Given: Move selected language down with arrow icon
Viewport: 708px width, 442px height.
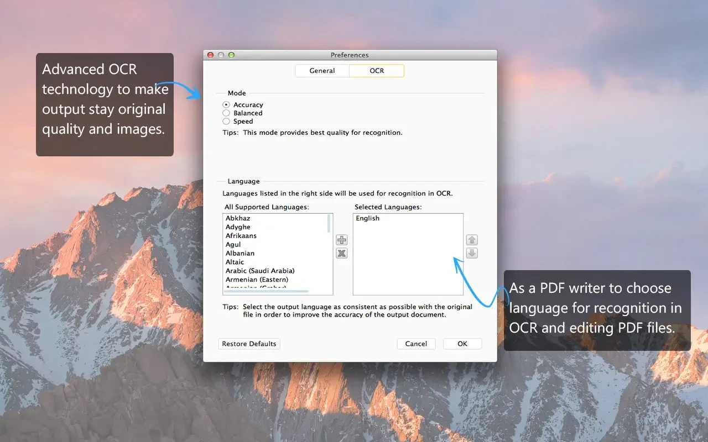Looking at the screenshot, I should click(x=472, y=253).
